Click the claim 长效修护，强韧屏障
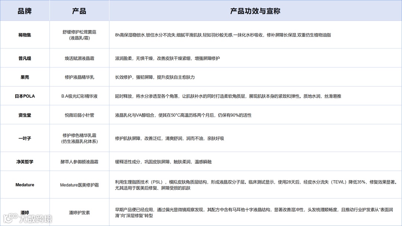Viewport: 402px width, 226px height. [154, 77]
